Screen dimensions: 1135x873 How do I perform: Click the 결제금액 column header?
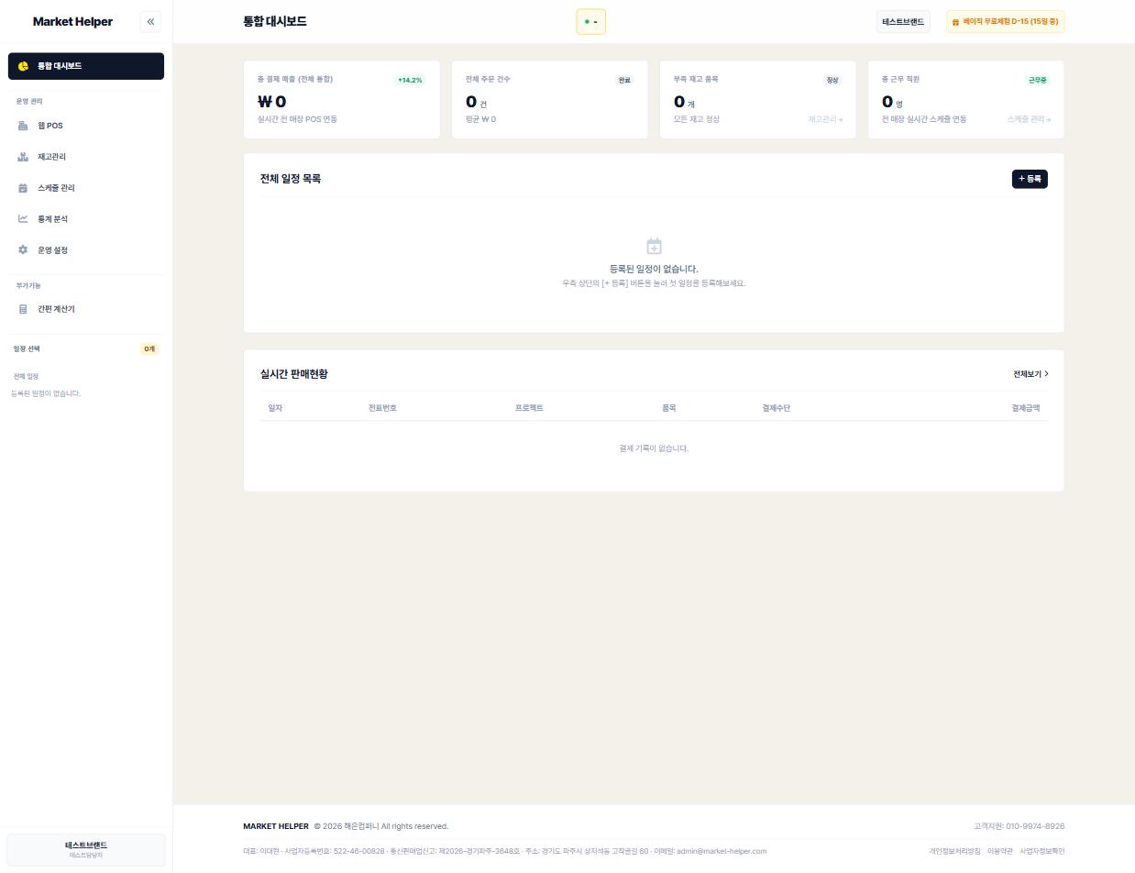click(x=1026, y=408)
